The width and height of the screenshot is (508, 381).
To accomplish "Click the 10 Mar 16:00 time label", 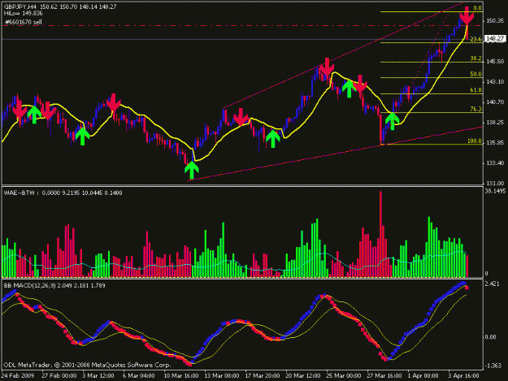I will click(181, 376).
